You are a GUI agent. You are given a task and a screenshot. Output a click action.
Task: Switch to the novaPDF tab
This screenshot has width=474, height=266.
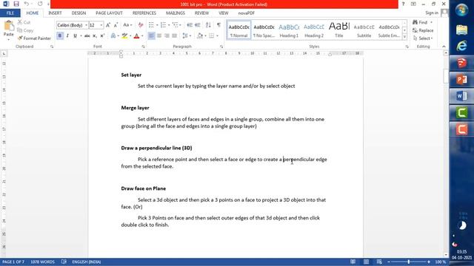[247, 13]
